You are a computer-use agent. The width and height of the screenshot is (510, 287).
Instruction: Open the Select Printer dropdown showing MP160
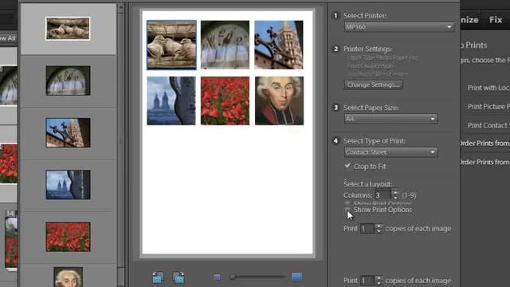399,27
